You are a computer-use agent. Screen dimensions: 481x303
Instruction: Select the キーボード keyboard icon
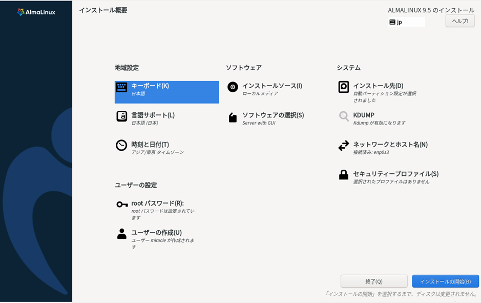(121, 87)
